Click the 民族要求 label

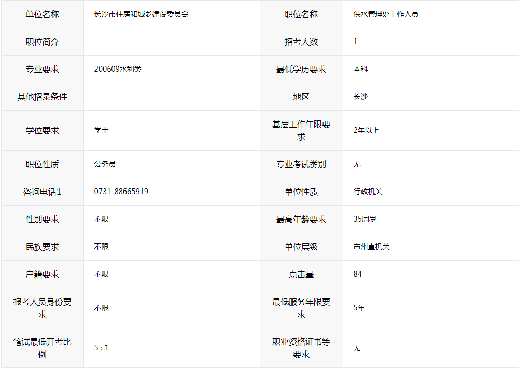(43, 247)
